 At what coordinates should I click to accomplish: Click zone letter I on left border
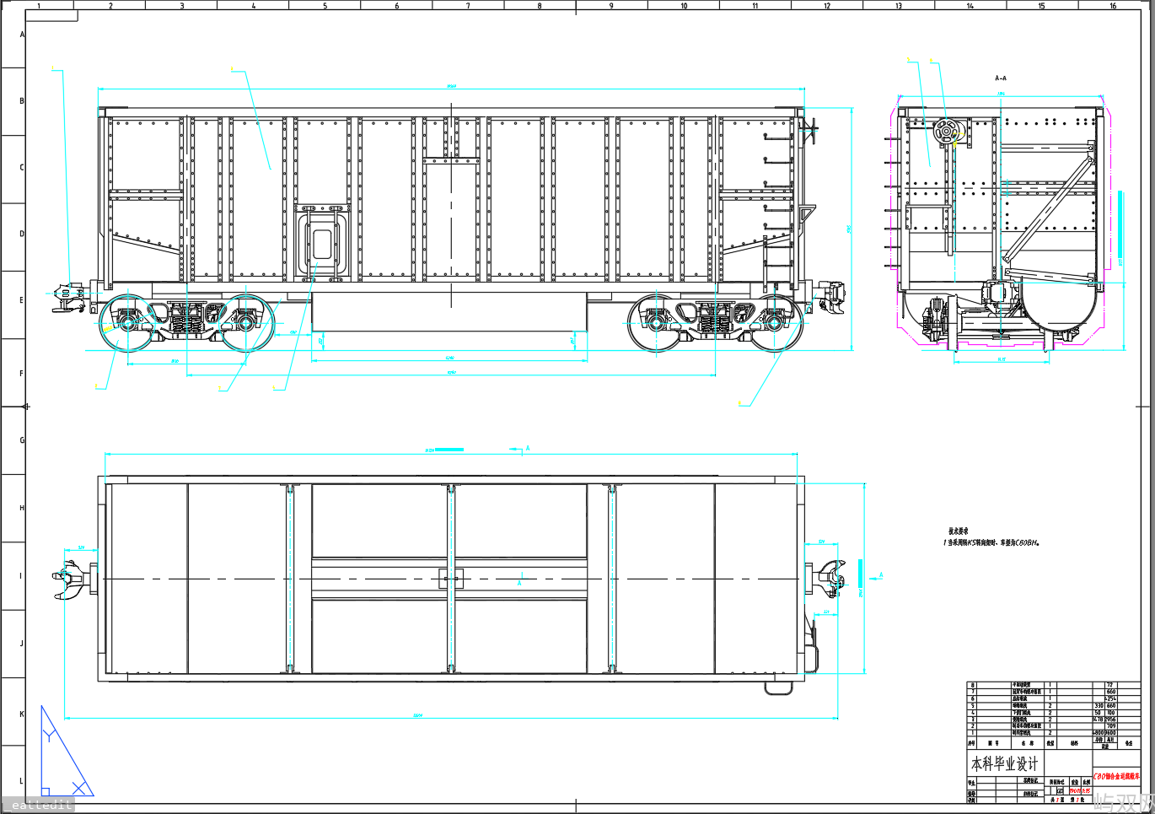pyautogui.click(x=22, y=576)
